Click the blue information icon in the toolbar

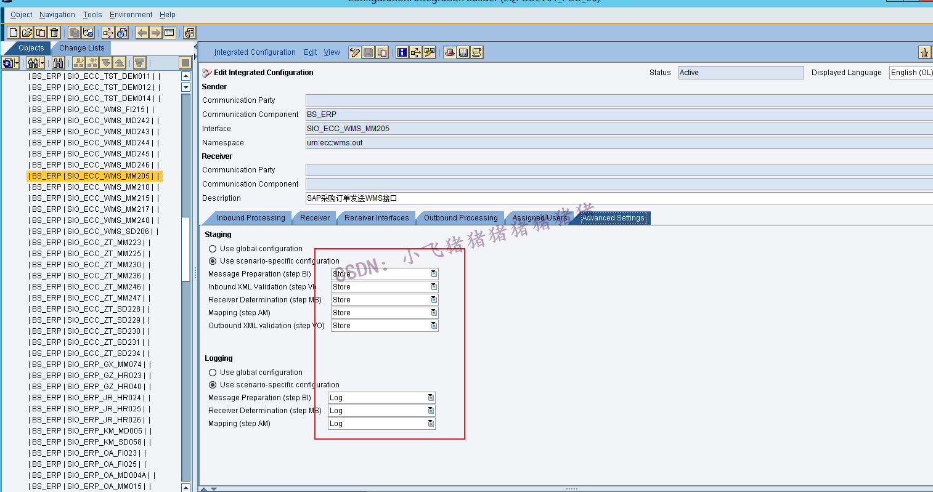(x=401, y=52)
